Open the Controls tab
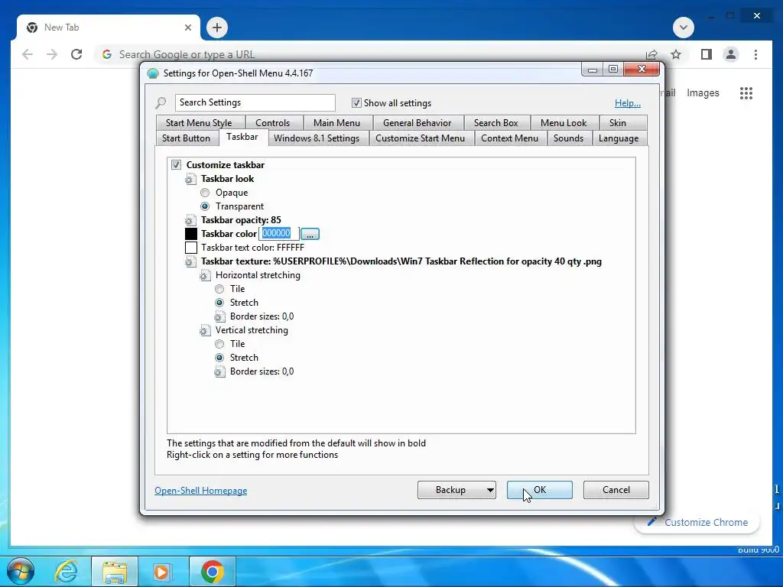The height and width of the screenshot is (587, 783). pos(273,123)
